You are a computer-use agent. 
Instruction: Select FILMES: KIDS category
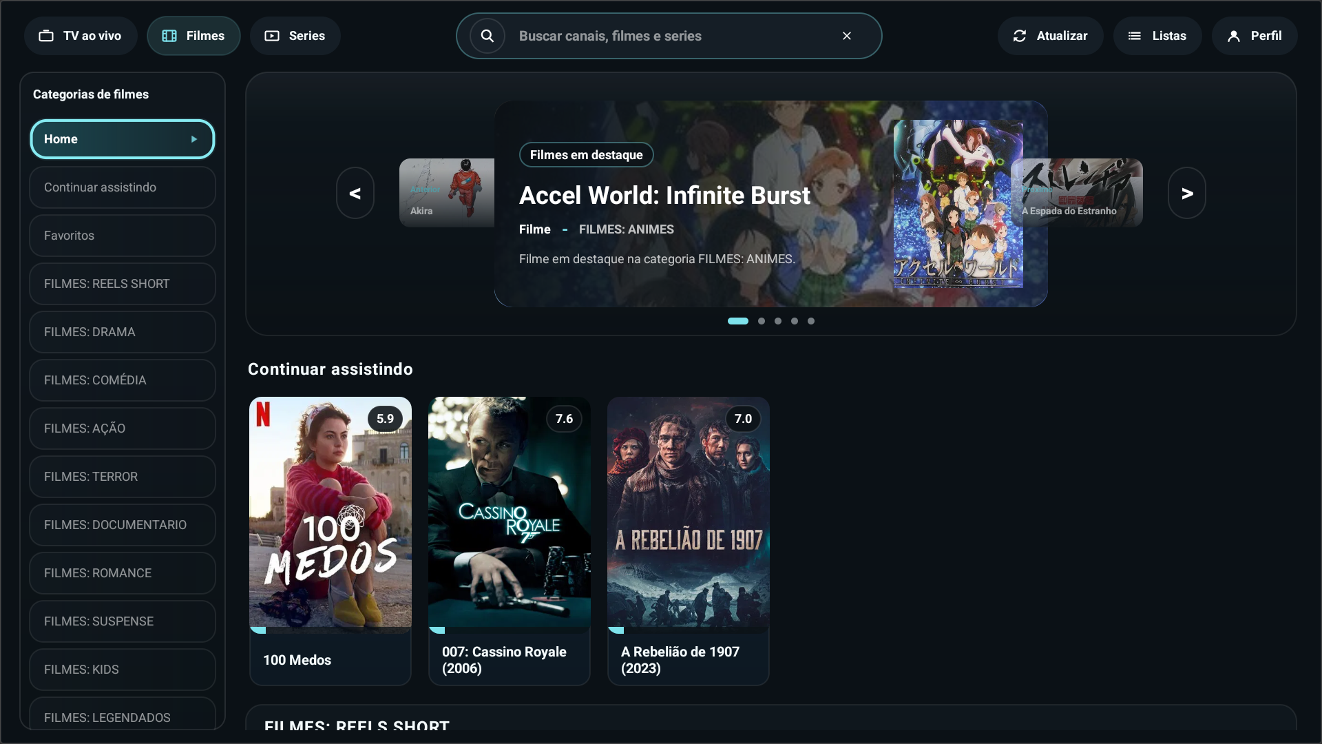click(x=123, y=670)
